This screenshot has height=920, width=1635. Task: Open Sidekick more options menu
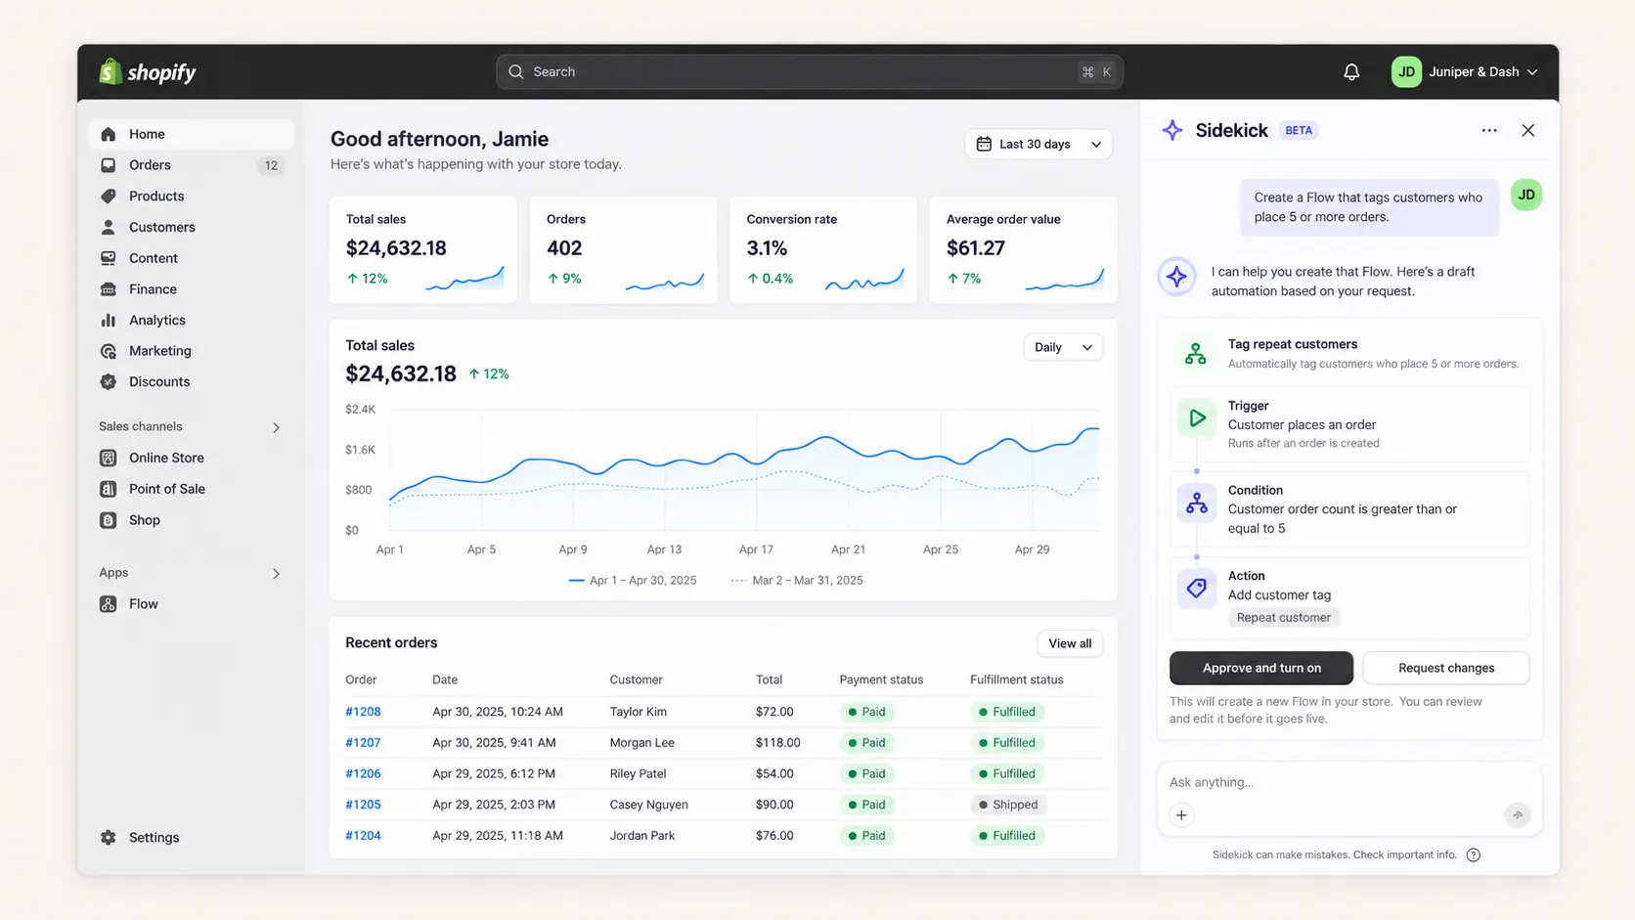(x=1489, y=130)
